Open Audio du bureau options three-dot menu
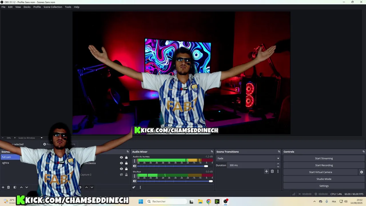The image size is (366, 206). pos(134,161)
